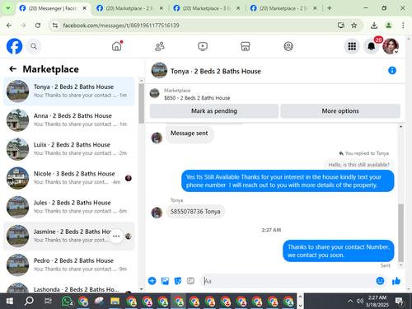412x309 pixels.
Task: Open the account profile picture menu
Action: point(391,46)
